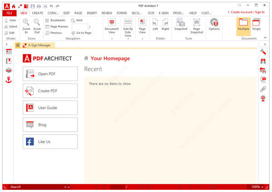Open the FILE menu
272x192 pixels.
(10, 13)
